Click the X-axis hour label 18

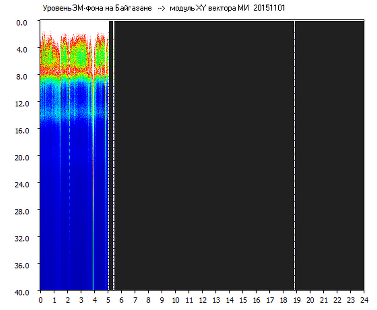tap(283, 300)
